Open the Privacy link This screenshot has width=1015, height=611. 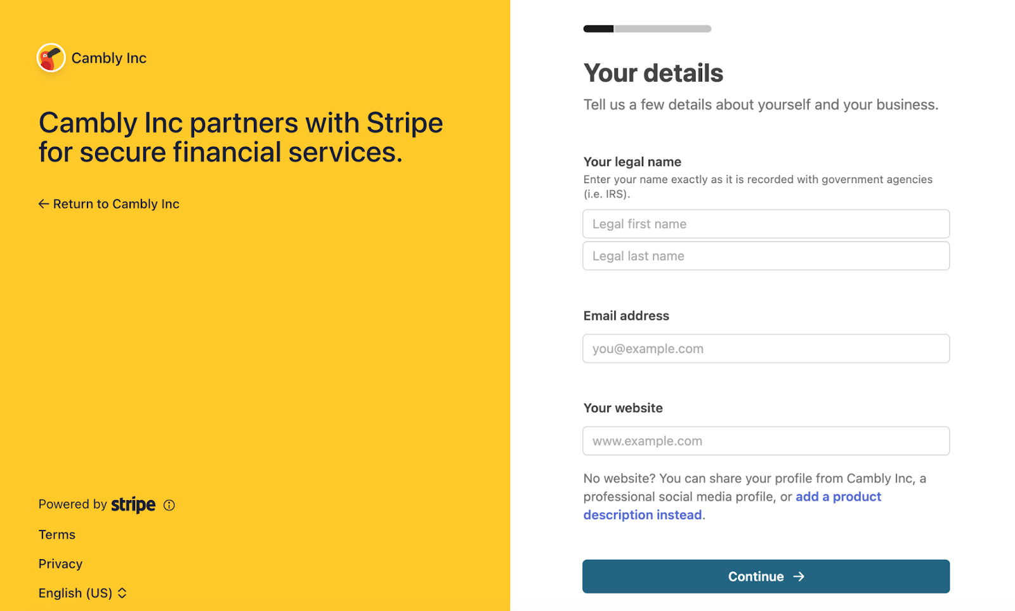[x=60, y=564]
